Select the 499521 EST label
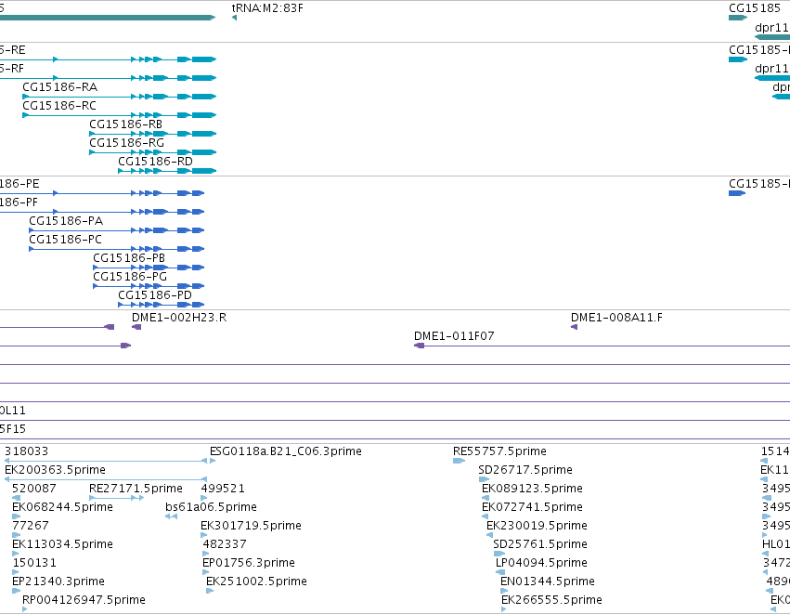This screenshot has width=790, height=614. pyautogui.click(x=223, y=489)
